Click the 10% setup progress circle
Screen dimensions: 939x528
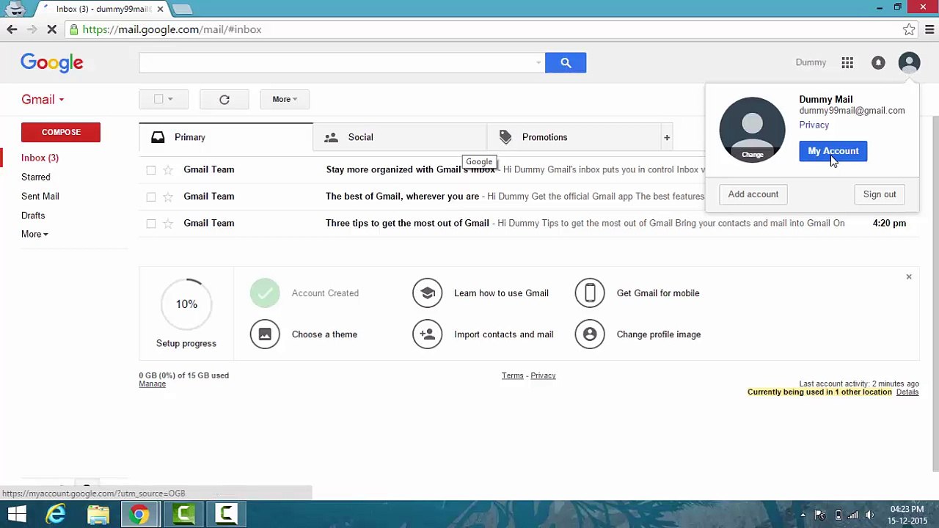[186, 304]
